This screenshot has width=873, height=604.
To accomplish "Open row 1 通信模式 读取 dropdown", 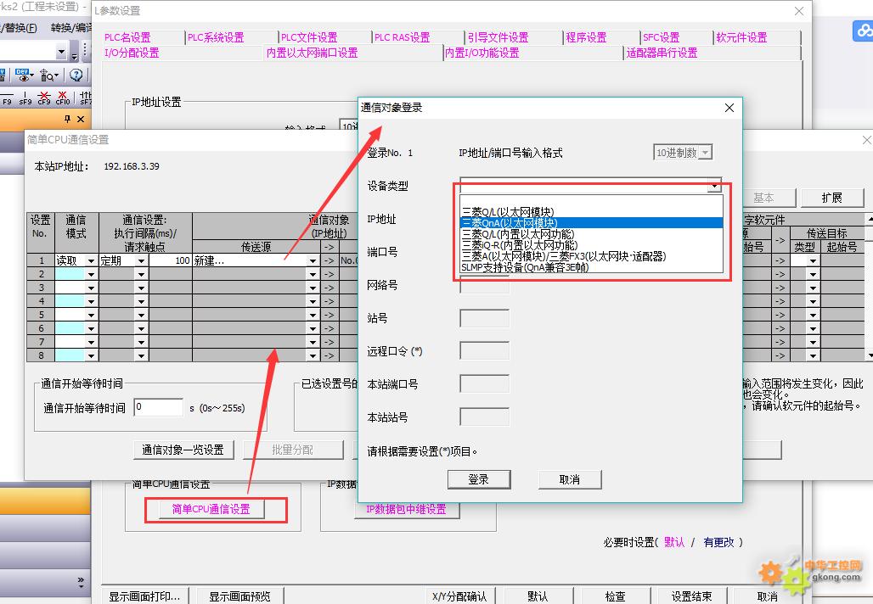I will pos(91,260).
